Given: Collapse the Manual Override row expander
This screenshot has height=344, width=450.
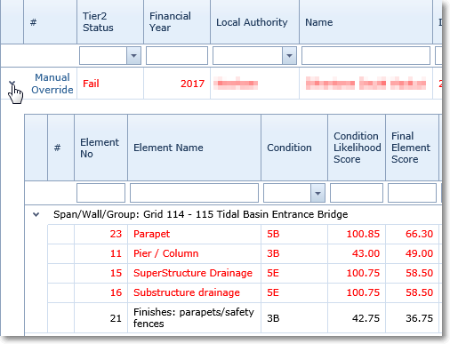Looking at the screenshot, I should 12,83.
